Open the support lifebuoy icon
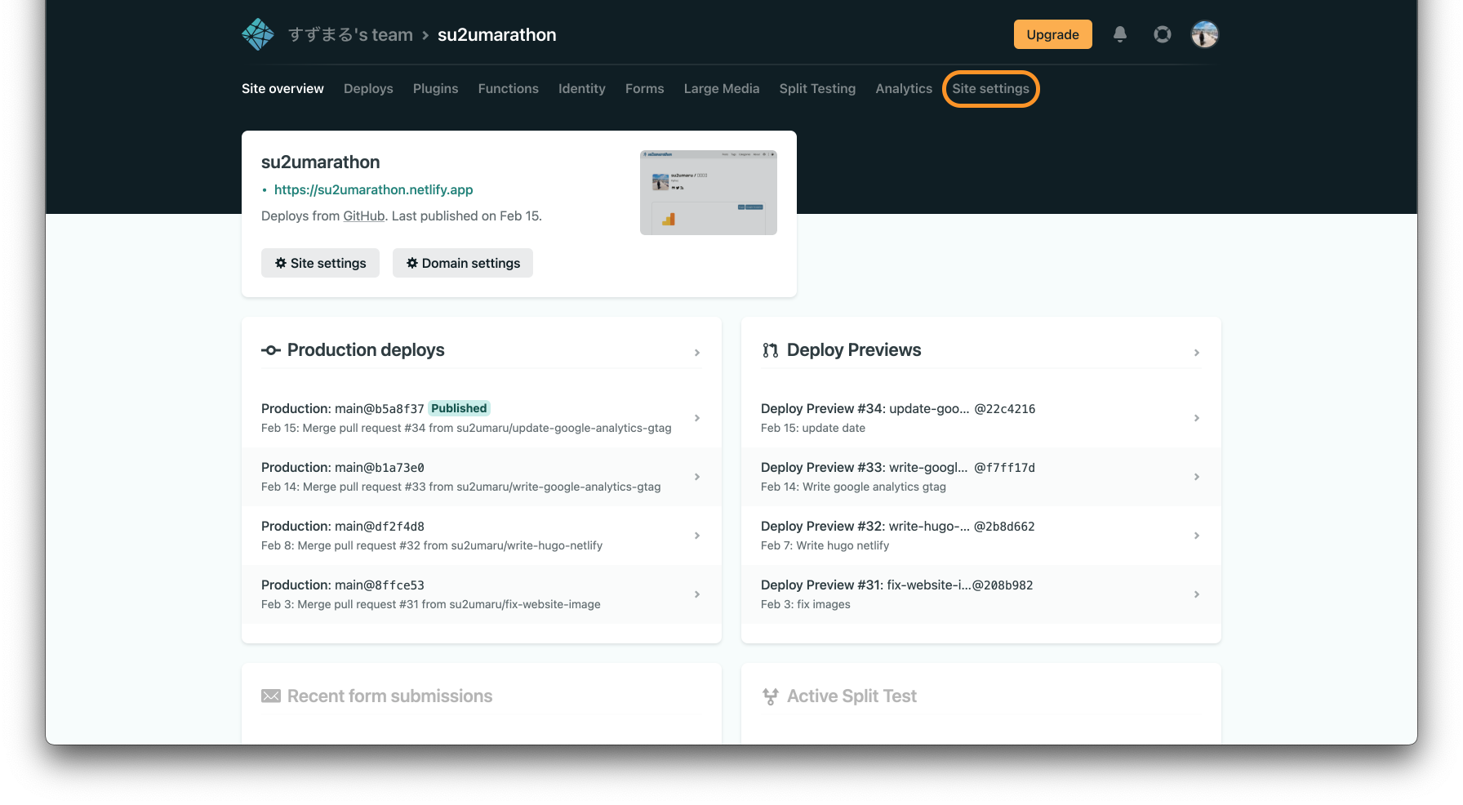Image resolution: width=1463 pixels, height=805 pixels. tap(1163, 34)
